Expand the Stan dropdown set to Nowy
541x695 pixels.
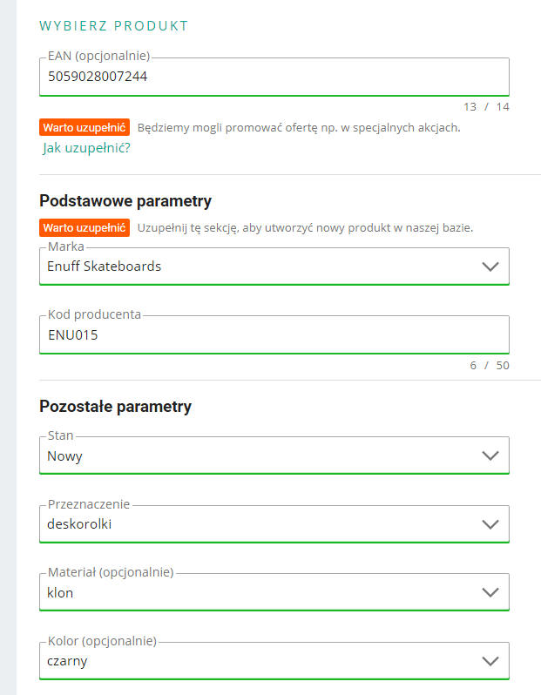[261, 455]
